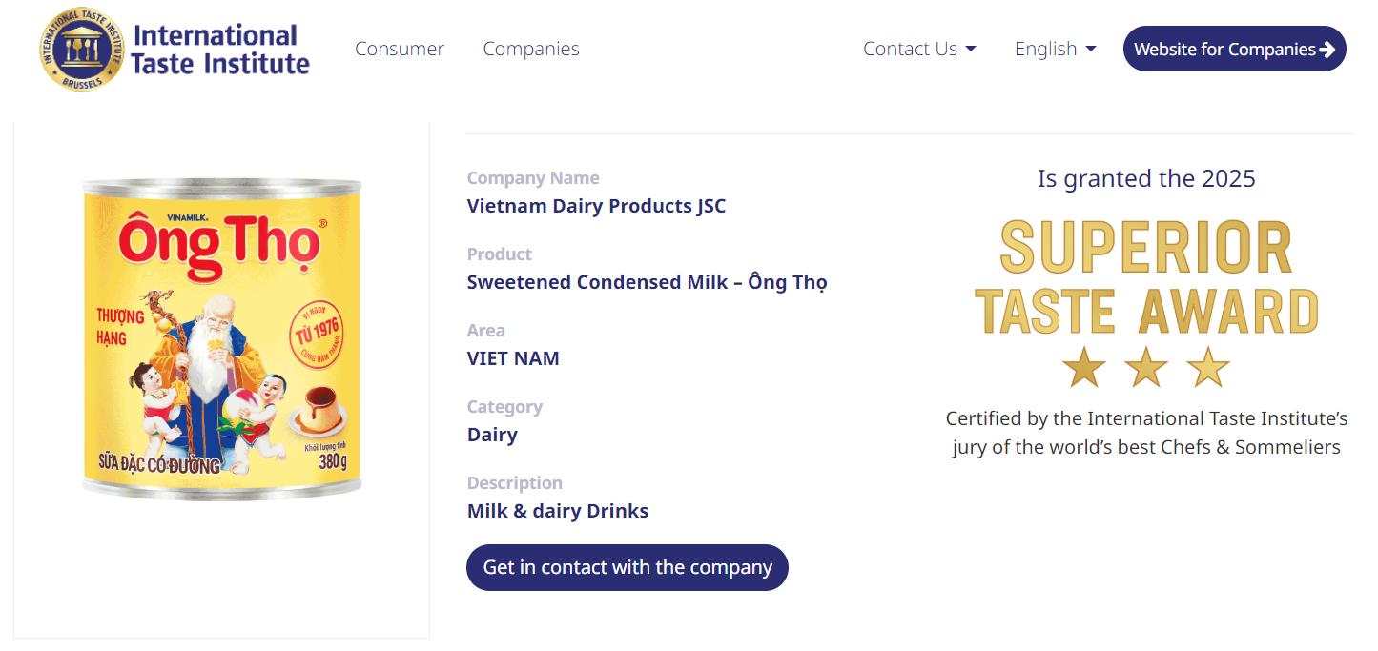Click Get in contact with the company
Screen dimensions: 1378x651
click(x=627, y=567)
